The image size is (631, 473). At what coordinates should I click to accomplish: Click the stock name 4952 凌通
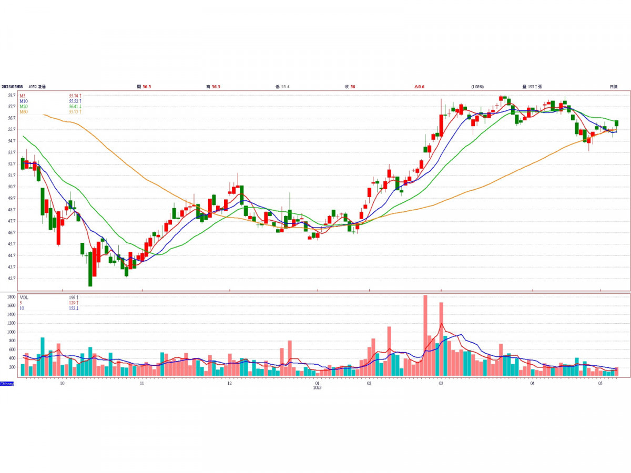click(37, 87)
